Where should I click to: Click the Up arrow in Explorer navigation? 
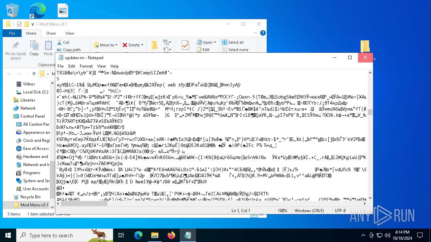pos(34,74)
